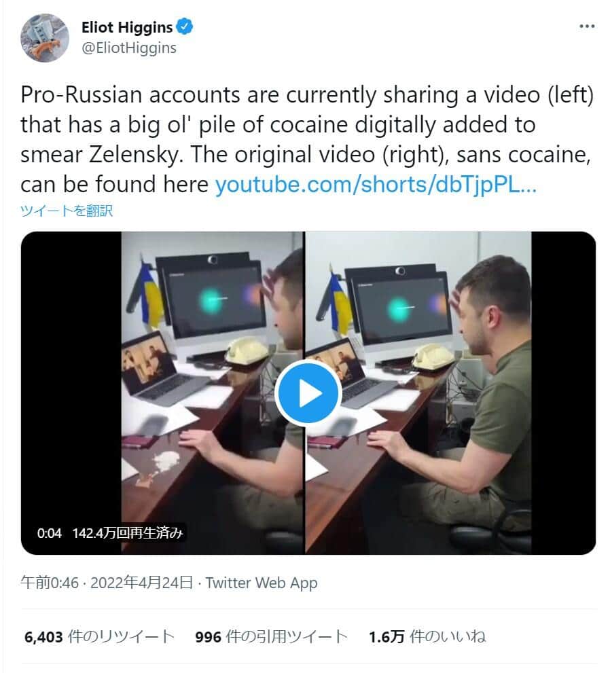
Task: Translate the tweet via ツイートを翻訳
Action: point(67,211)
